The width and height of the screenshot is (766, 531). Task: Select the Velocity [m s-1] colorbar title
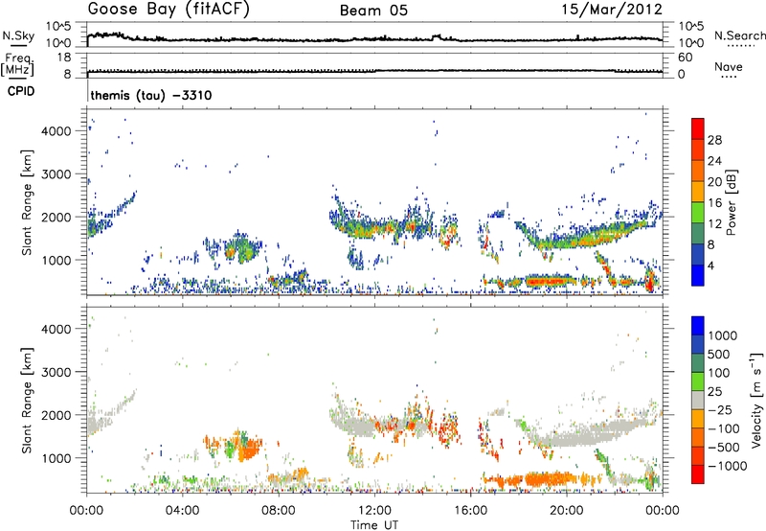pos(756,400)
